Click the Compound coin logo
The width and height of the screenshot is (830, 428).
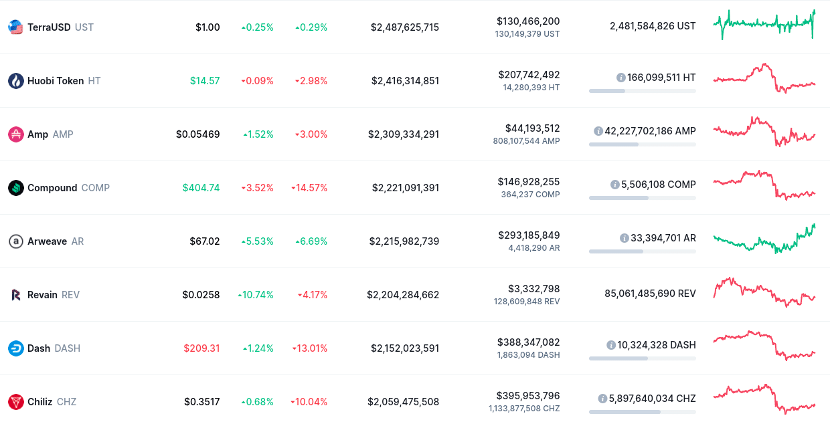(16, 188)
